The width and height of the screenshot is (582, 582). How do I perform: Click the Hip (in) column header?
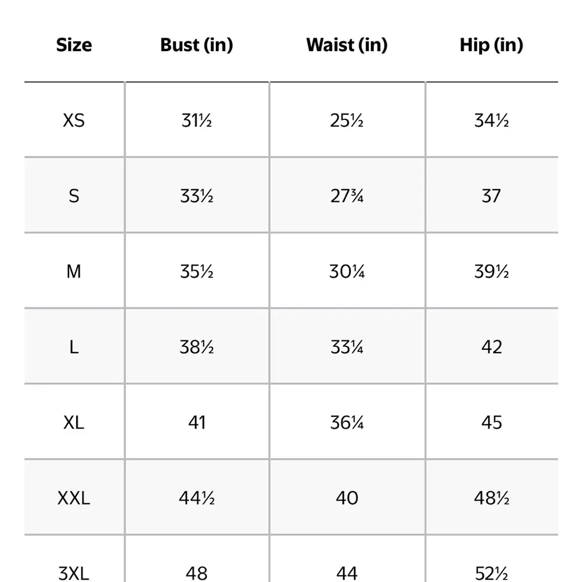coord(491,45)
